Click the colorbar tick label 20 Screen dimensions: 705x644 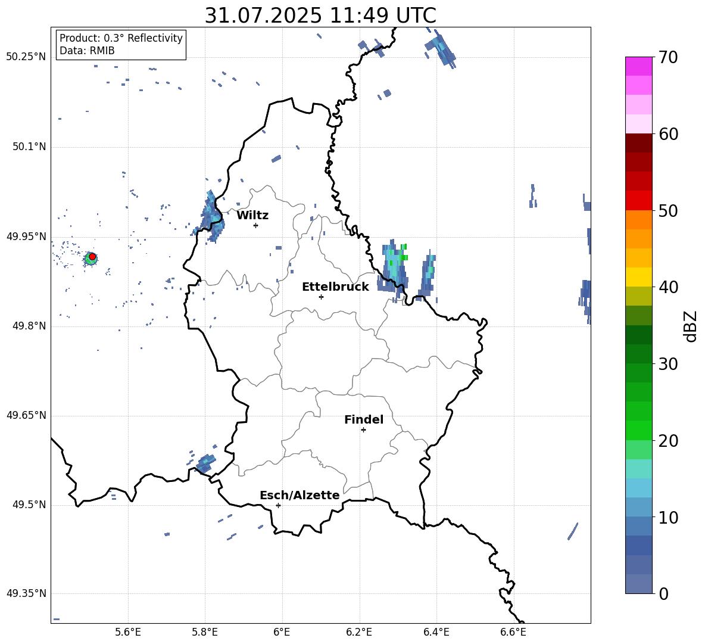coord(668,441)
